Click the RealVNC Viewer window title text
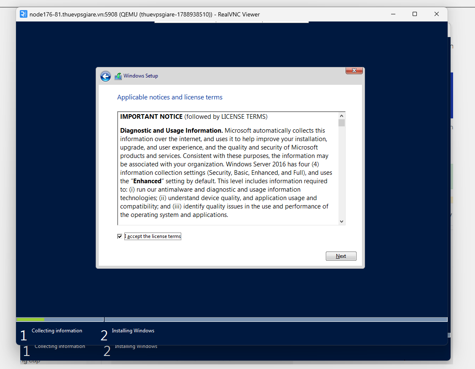Screen dimensions: 475x369 [x=145, y=14]
